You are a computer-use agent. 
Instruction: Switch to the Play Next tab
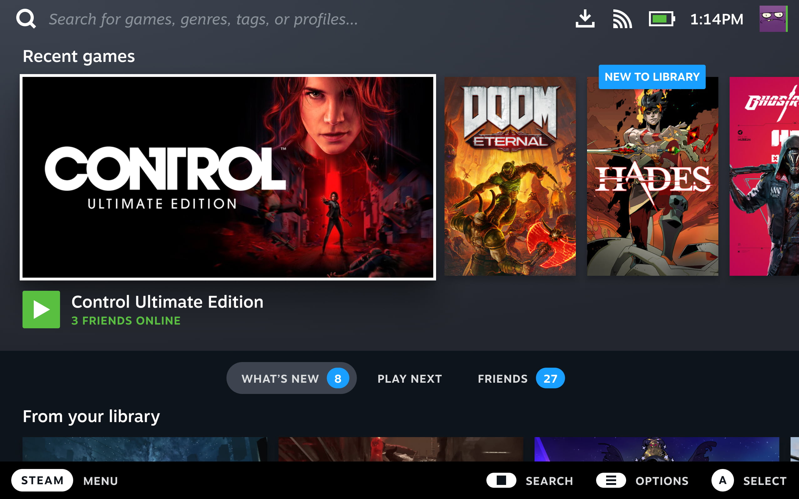pyautogui.click(x=409, y=378)
